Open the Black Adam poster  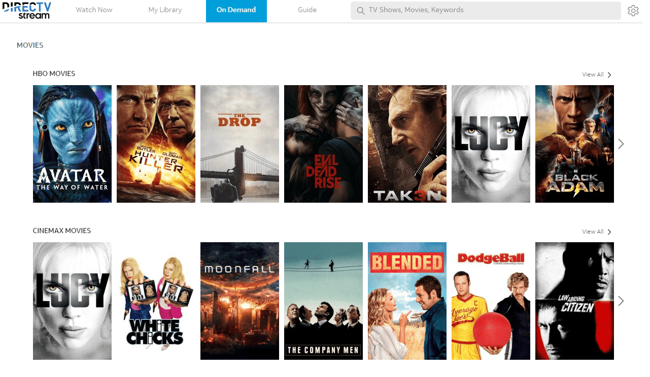click(x=574, y=144)
